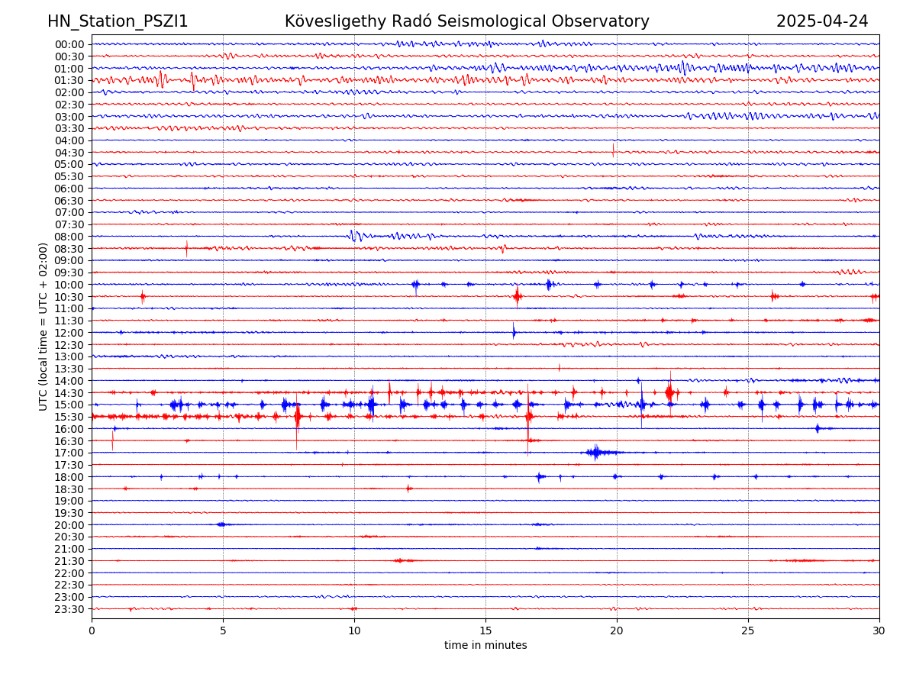Click the 2025-04-24 date label
916x687 pixels.
pos(822,22)
